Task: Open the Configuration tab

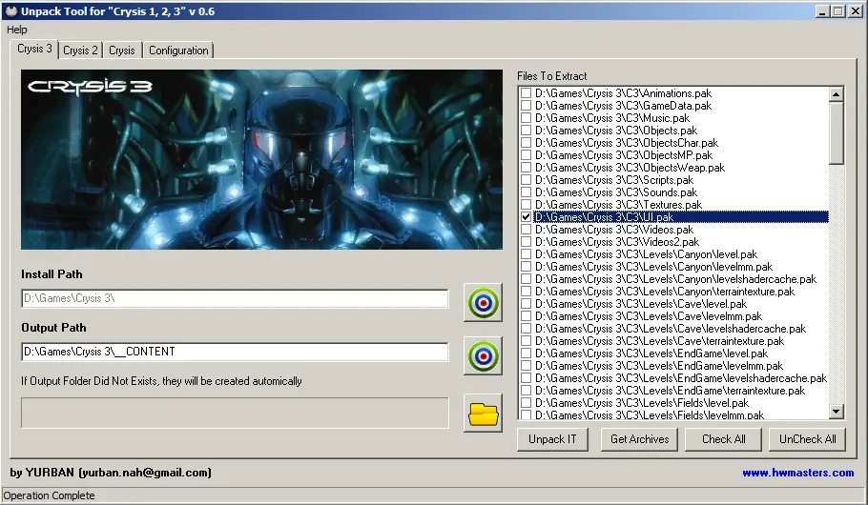Action: click(178, 50)
